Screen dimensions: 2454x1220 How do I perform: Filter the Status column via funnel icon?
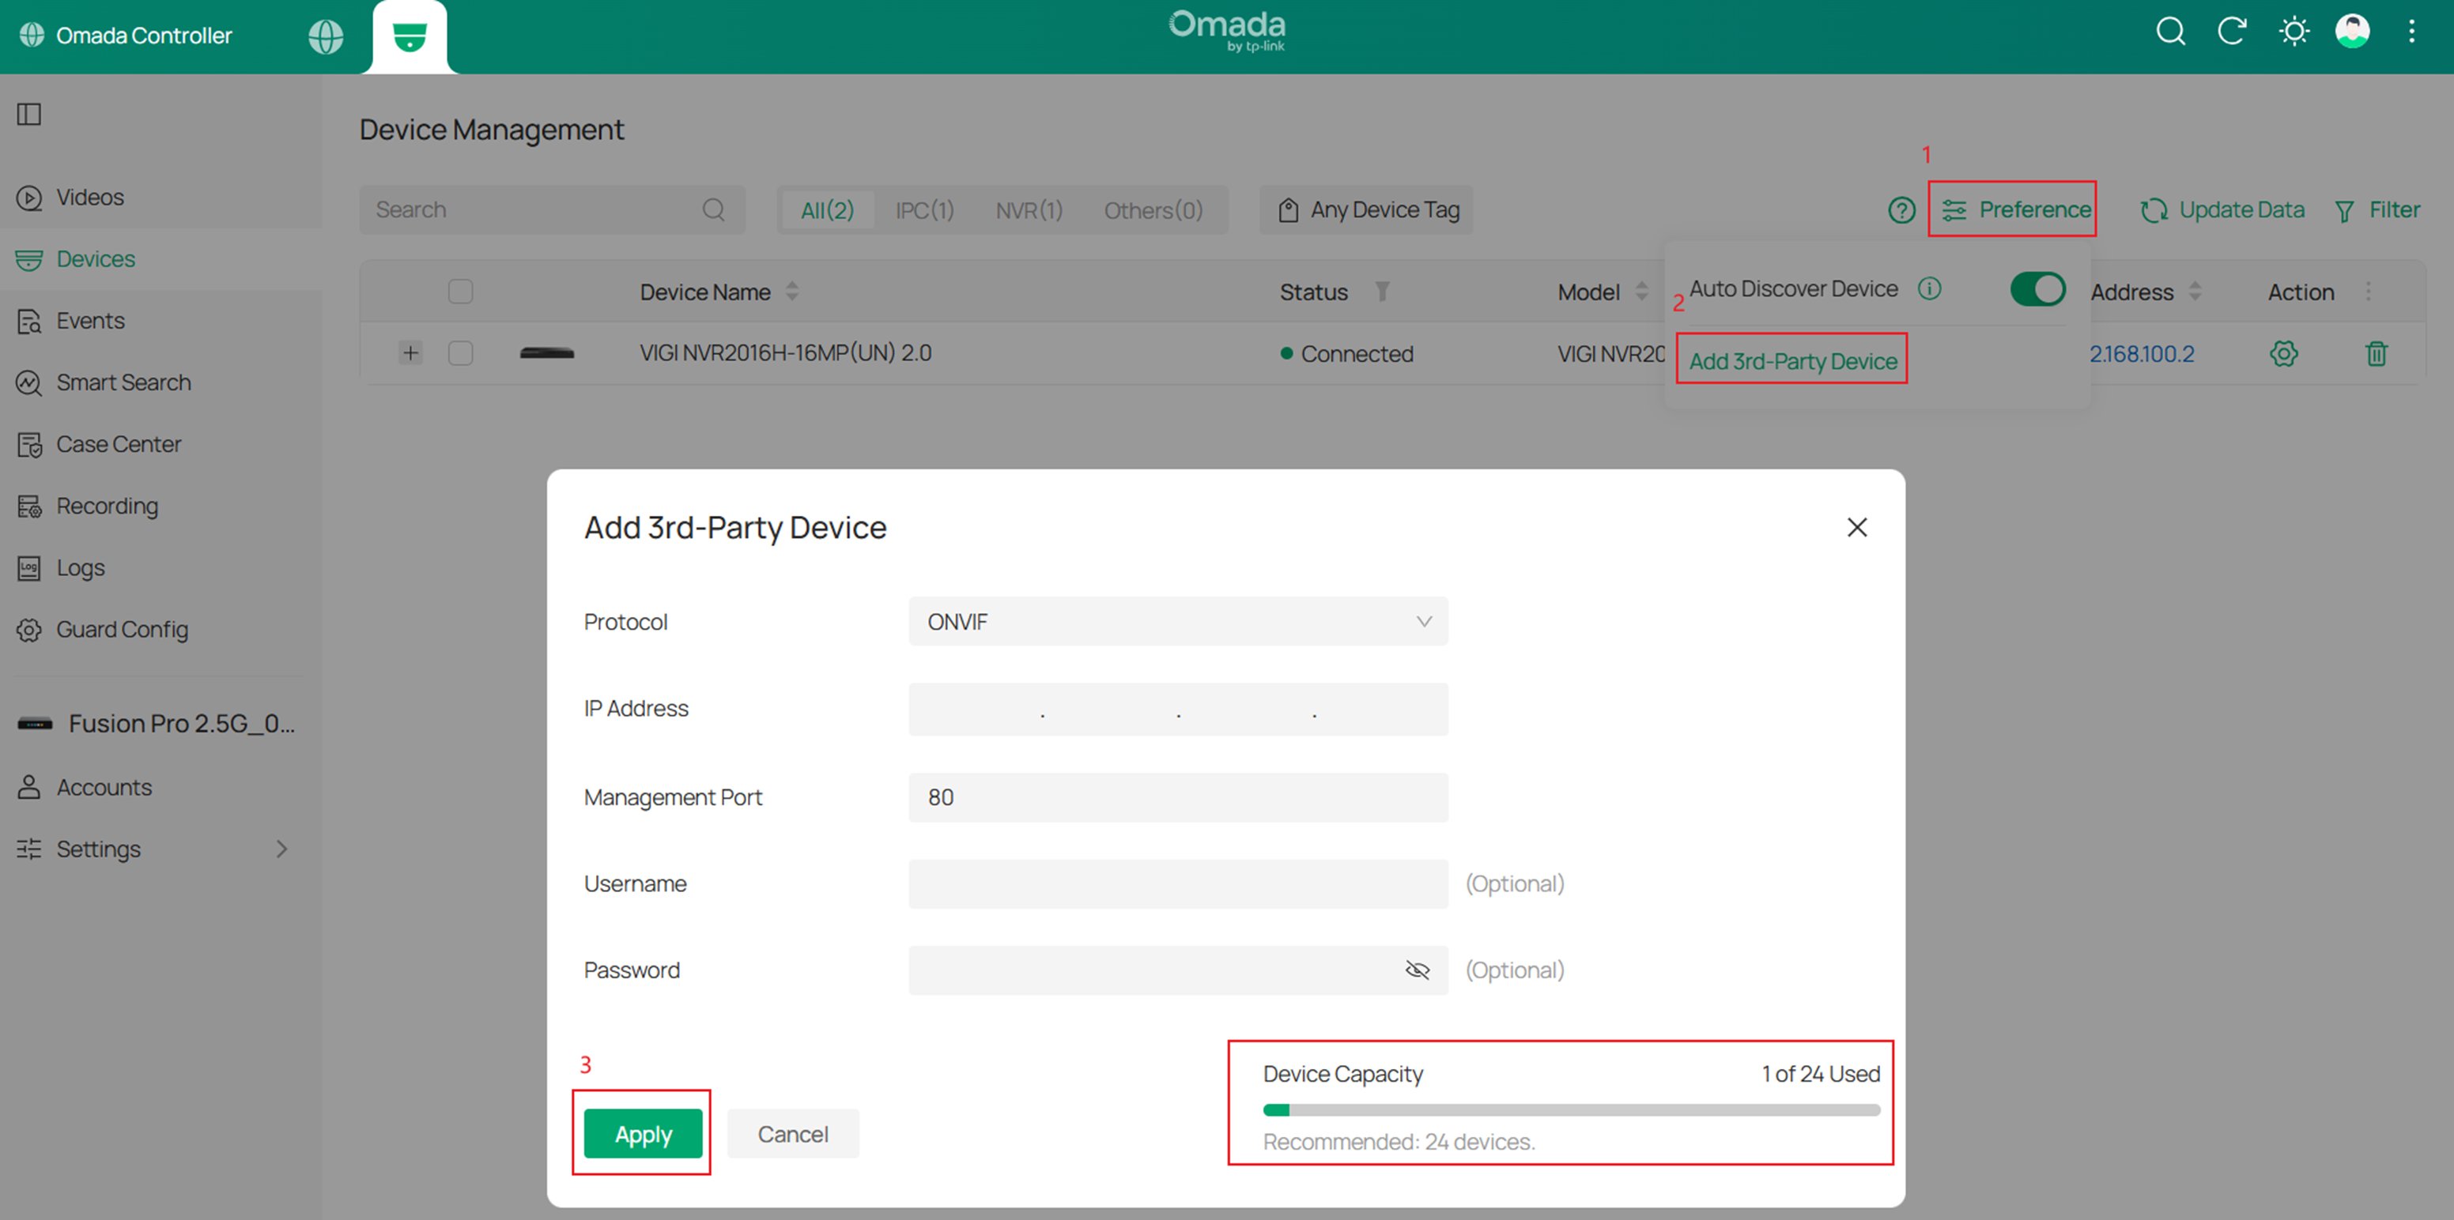click(1381, 292)
